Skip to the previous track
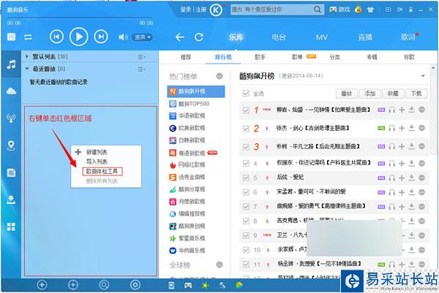Viewport: 439px width, 293px height. tap(56, 37)
